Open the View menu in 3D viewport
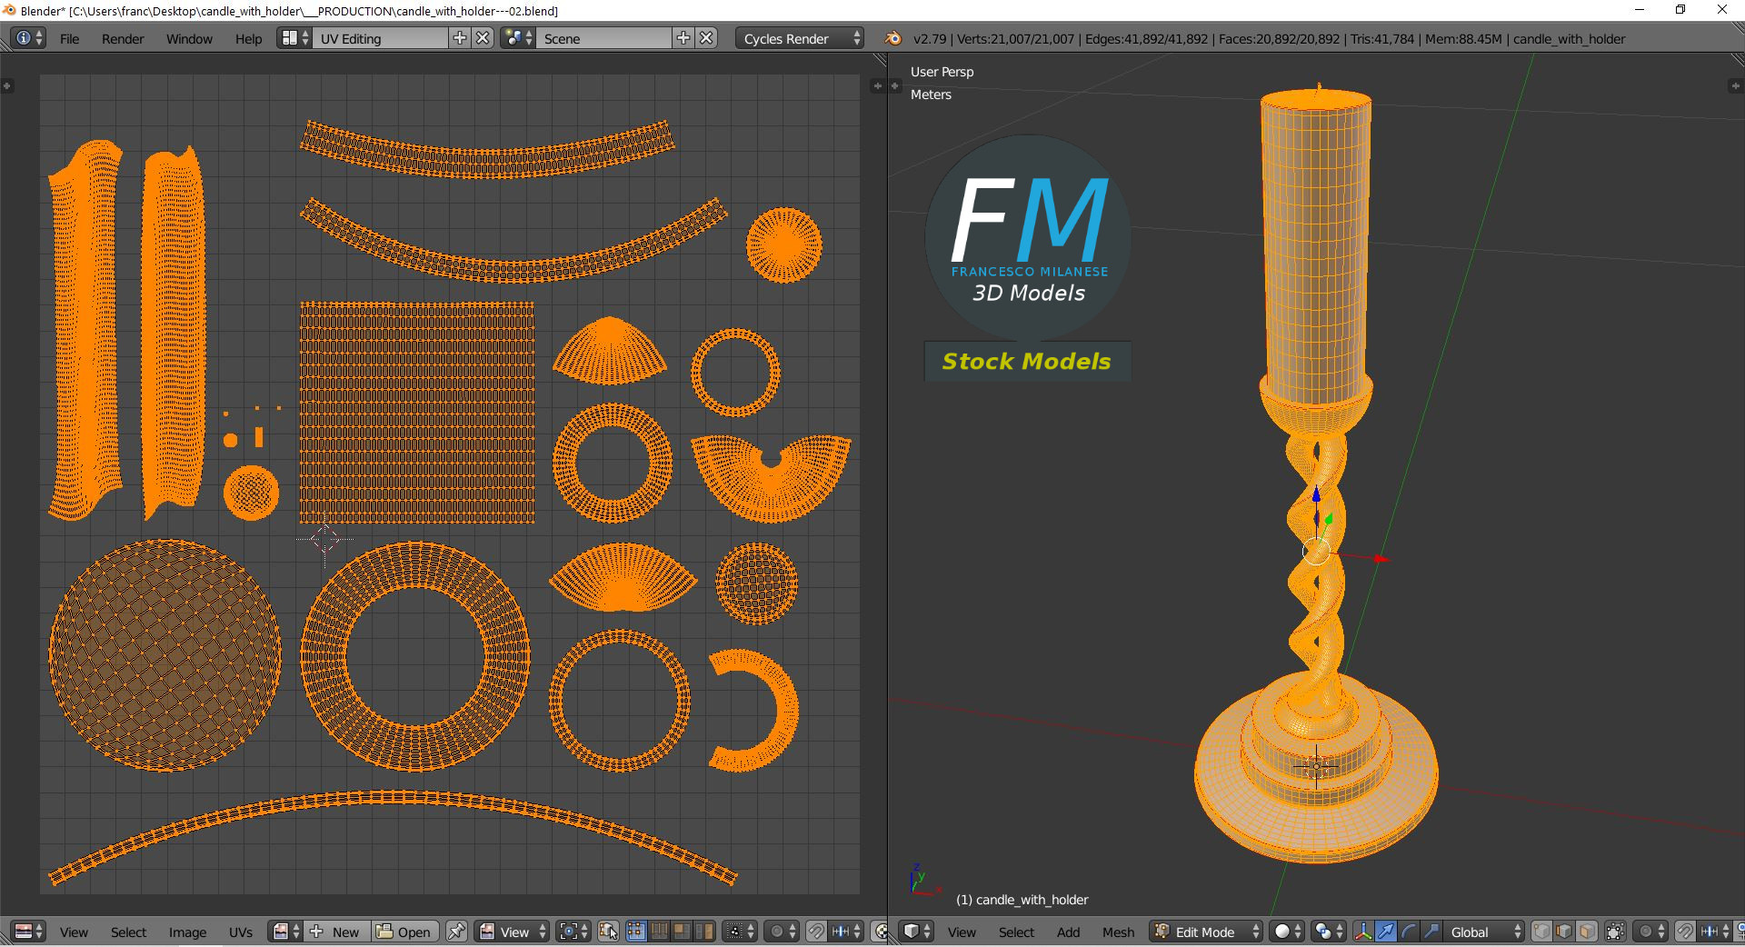The height and width of the screenshot is (947, 1745). [x=962, y=932]
